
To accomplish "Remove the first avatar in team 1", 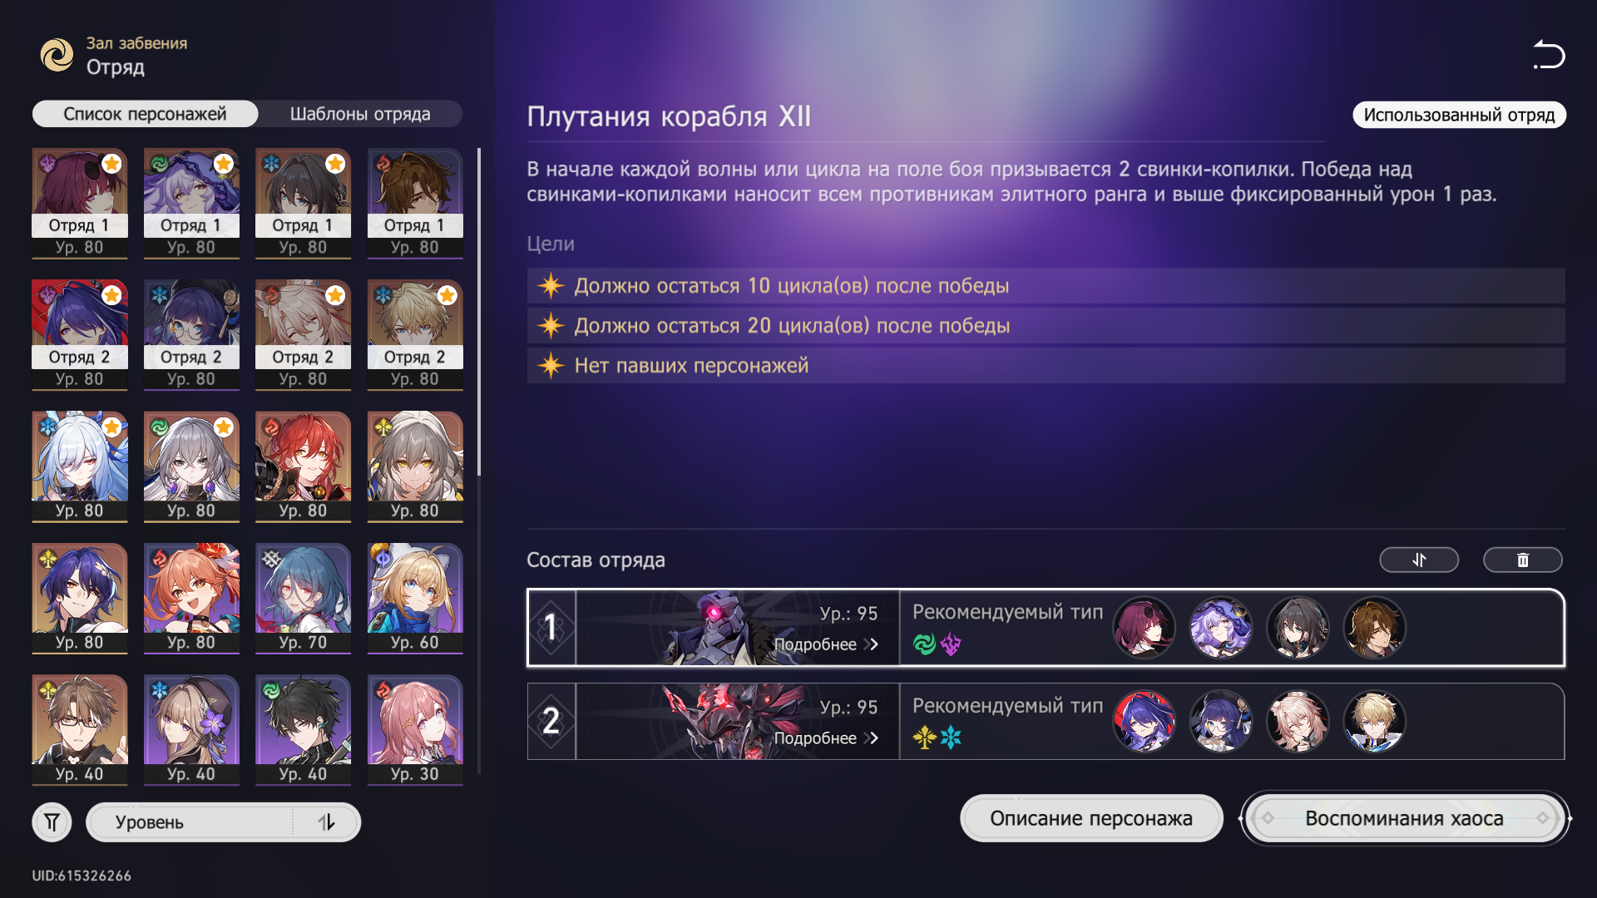I will (1144, 628).
